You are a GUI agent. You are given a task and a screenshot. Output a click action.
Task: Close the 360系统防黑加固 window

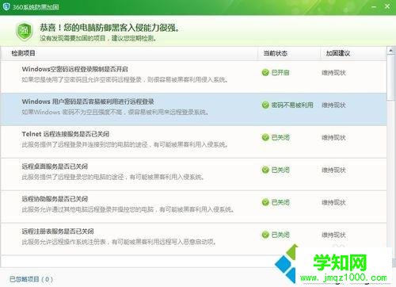click(x=387, y=6)
